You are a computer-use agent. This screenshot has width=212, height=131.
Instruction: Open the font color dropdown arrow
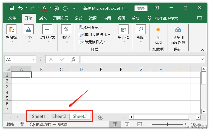click(x=50, y=8)
